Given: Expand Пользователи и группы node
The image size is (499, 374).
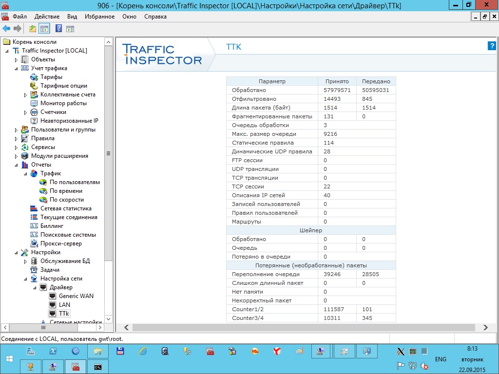Looking at the screenshot, I should pos(16,130).
